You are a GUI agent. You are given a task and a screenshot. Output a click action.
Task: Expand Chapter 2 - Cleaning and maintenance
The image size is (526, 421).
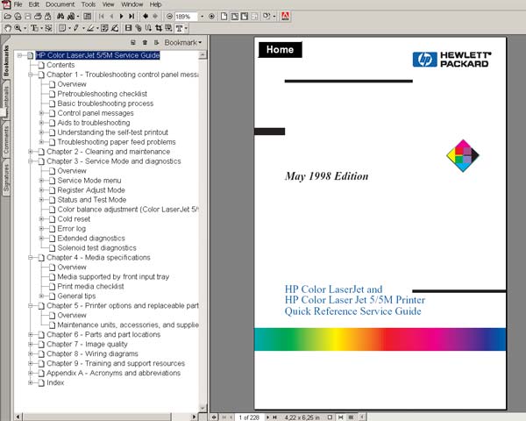31,152
